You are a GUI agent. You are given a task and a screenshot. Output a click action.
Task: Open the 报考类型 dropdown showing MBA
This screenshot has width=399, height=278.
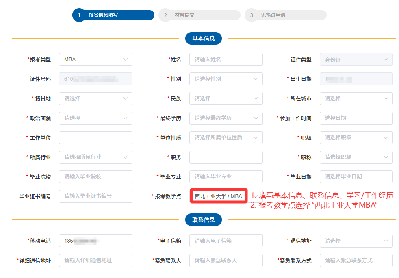click(95, 59)
